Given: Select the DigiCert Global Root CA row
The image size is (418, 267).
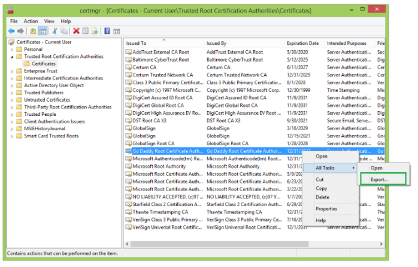Looking at the screenshot, I should [255, 106].
